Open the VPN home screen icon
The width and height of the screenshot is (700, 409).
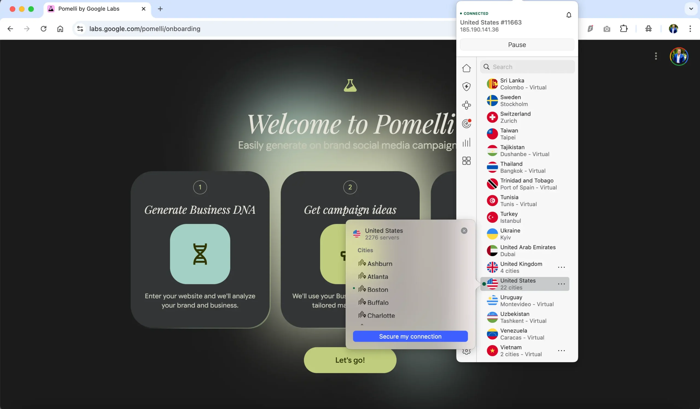point(466,68)
